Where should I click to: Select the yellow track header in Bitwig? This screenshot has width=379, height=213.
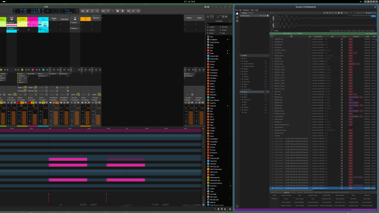point(22,19)
